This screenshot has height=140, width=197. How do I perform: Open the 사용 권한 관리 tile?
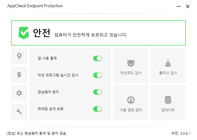click(x=131, y=102)
